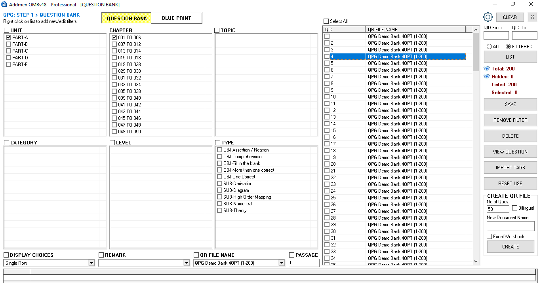541x288 pixels.
Task: Click the Addmen logo in the title bar
Action: point(4,4)
